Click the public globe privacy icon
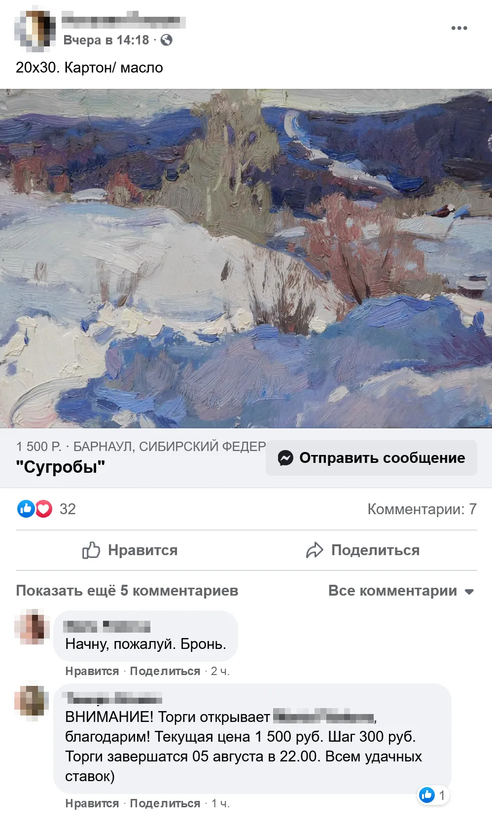The width and height of the screenshot is (492, 831). (167, 40)
